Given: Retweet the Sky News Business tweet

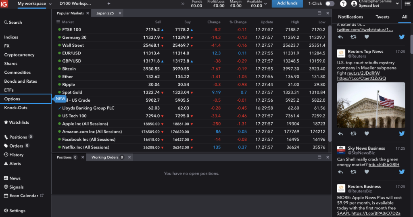Looking at the screenshot, I should coord(353,172).
